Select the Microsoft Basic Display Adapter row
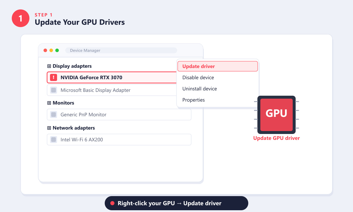This screenshot has width=353, height=212. click(x=112, y=90)
